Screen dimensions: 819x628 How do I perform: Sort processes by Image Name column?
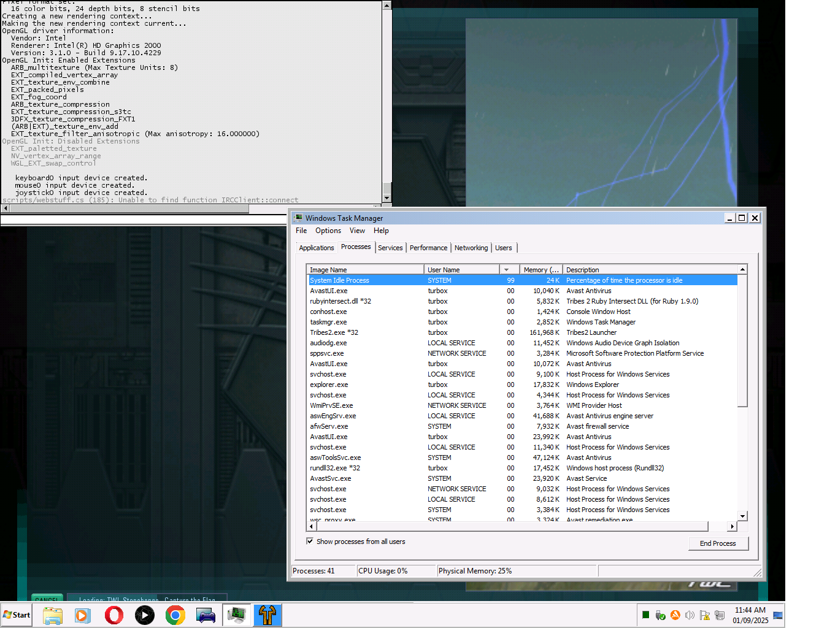pyautogui.click(x=366, y=270)
